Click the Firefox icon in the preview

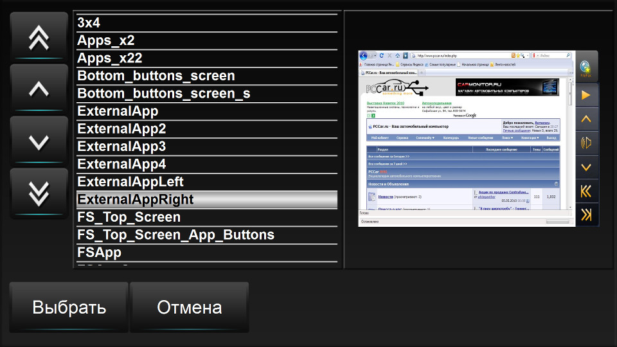click(x=586, y=67)
